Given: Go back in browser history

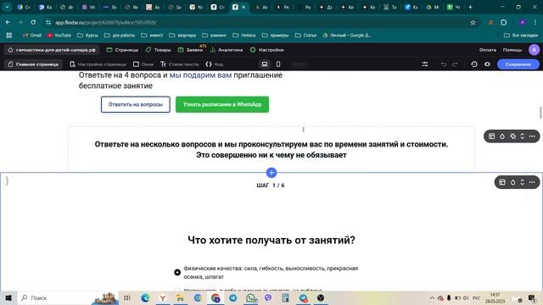Looking at the screenshot, I should pos(8,23).
